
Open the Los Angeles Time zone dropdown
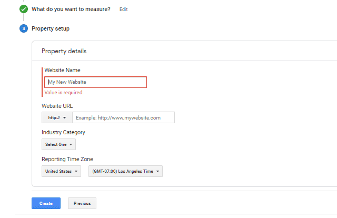125,171
